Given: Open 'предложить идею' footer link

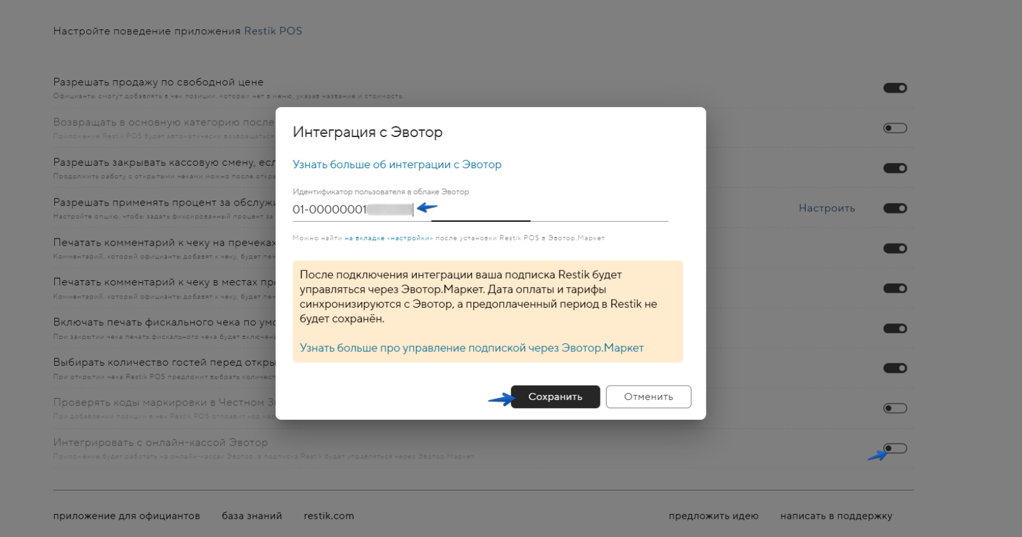Looking at the screenshot, I should pyautogui.click(x=713, y=516).
